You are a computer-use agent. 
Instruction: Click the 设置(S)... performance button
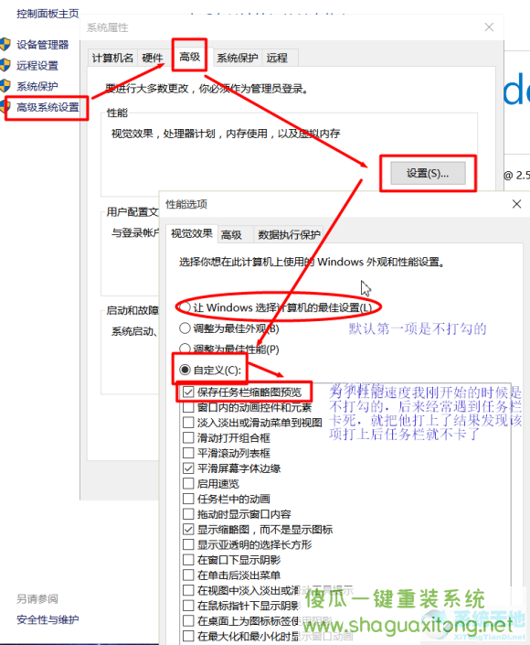click(428, 173)
